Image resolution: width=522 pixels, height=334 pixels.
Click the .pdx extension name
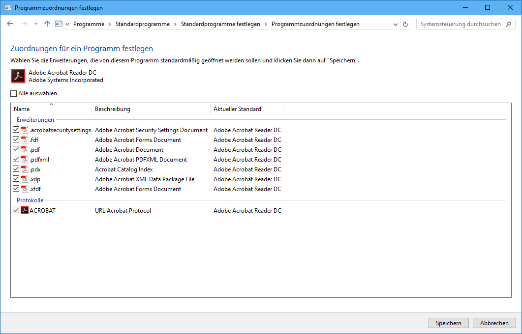point(35,169)
